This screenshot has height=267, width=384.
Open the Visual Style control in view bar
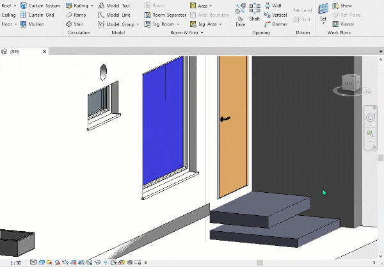(42, 263)
